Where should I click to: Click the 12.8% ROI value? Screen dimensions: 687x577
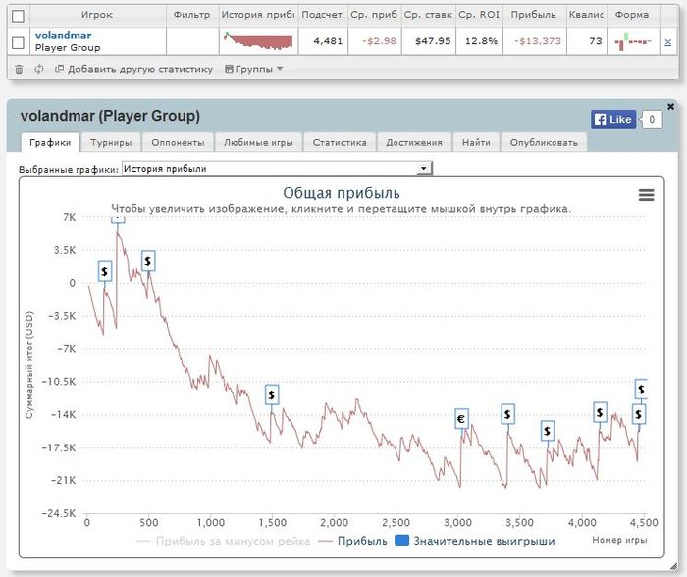(481, 41)
